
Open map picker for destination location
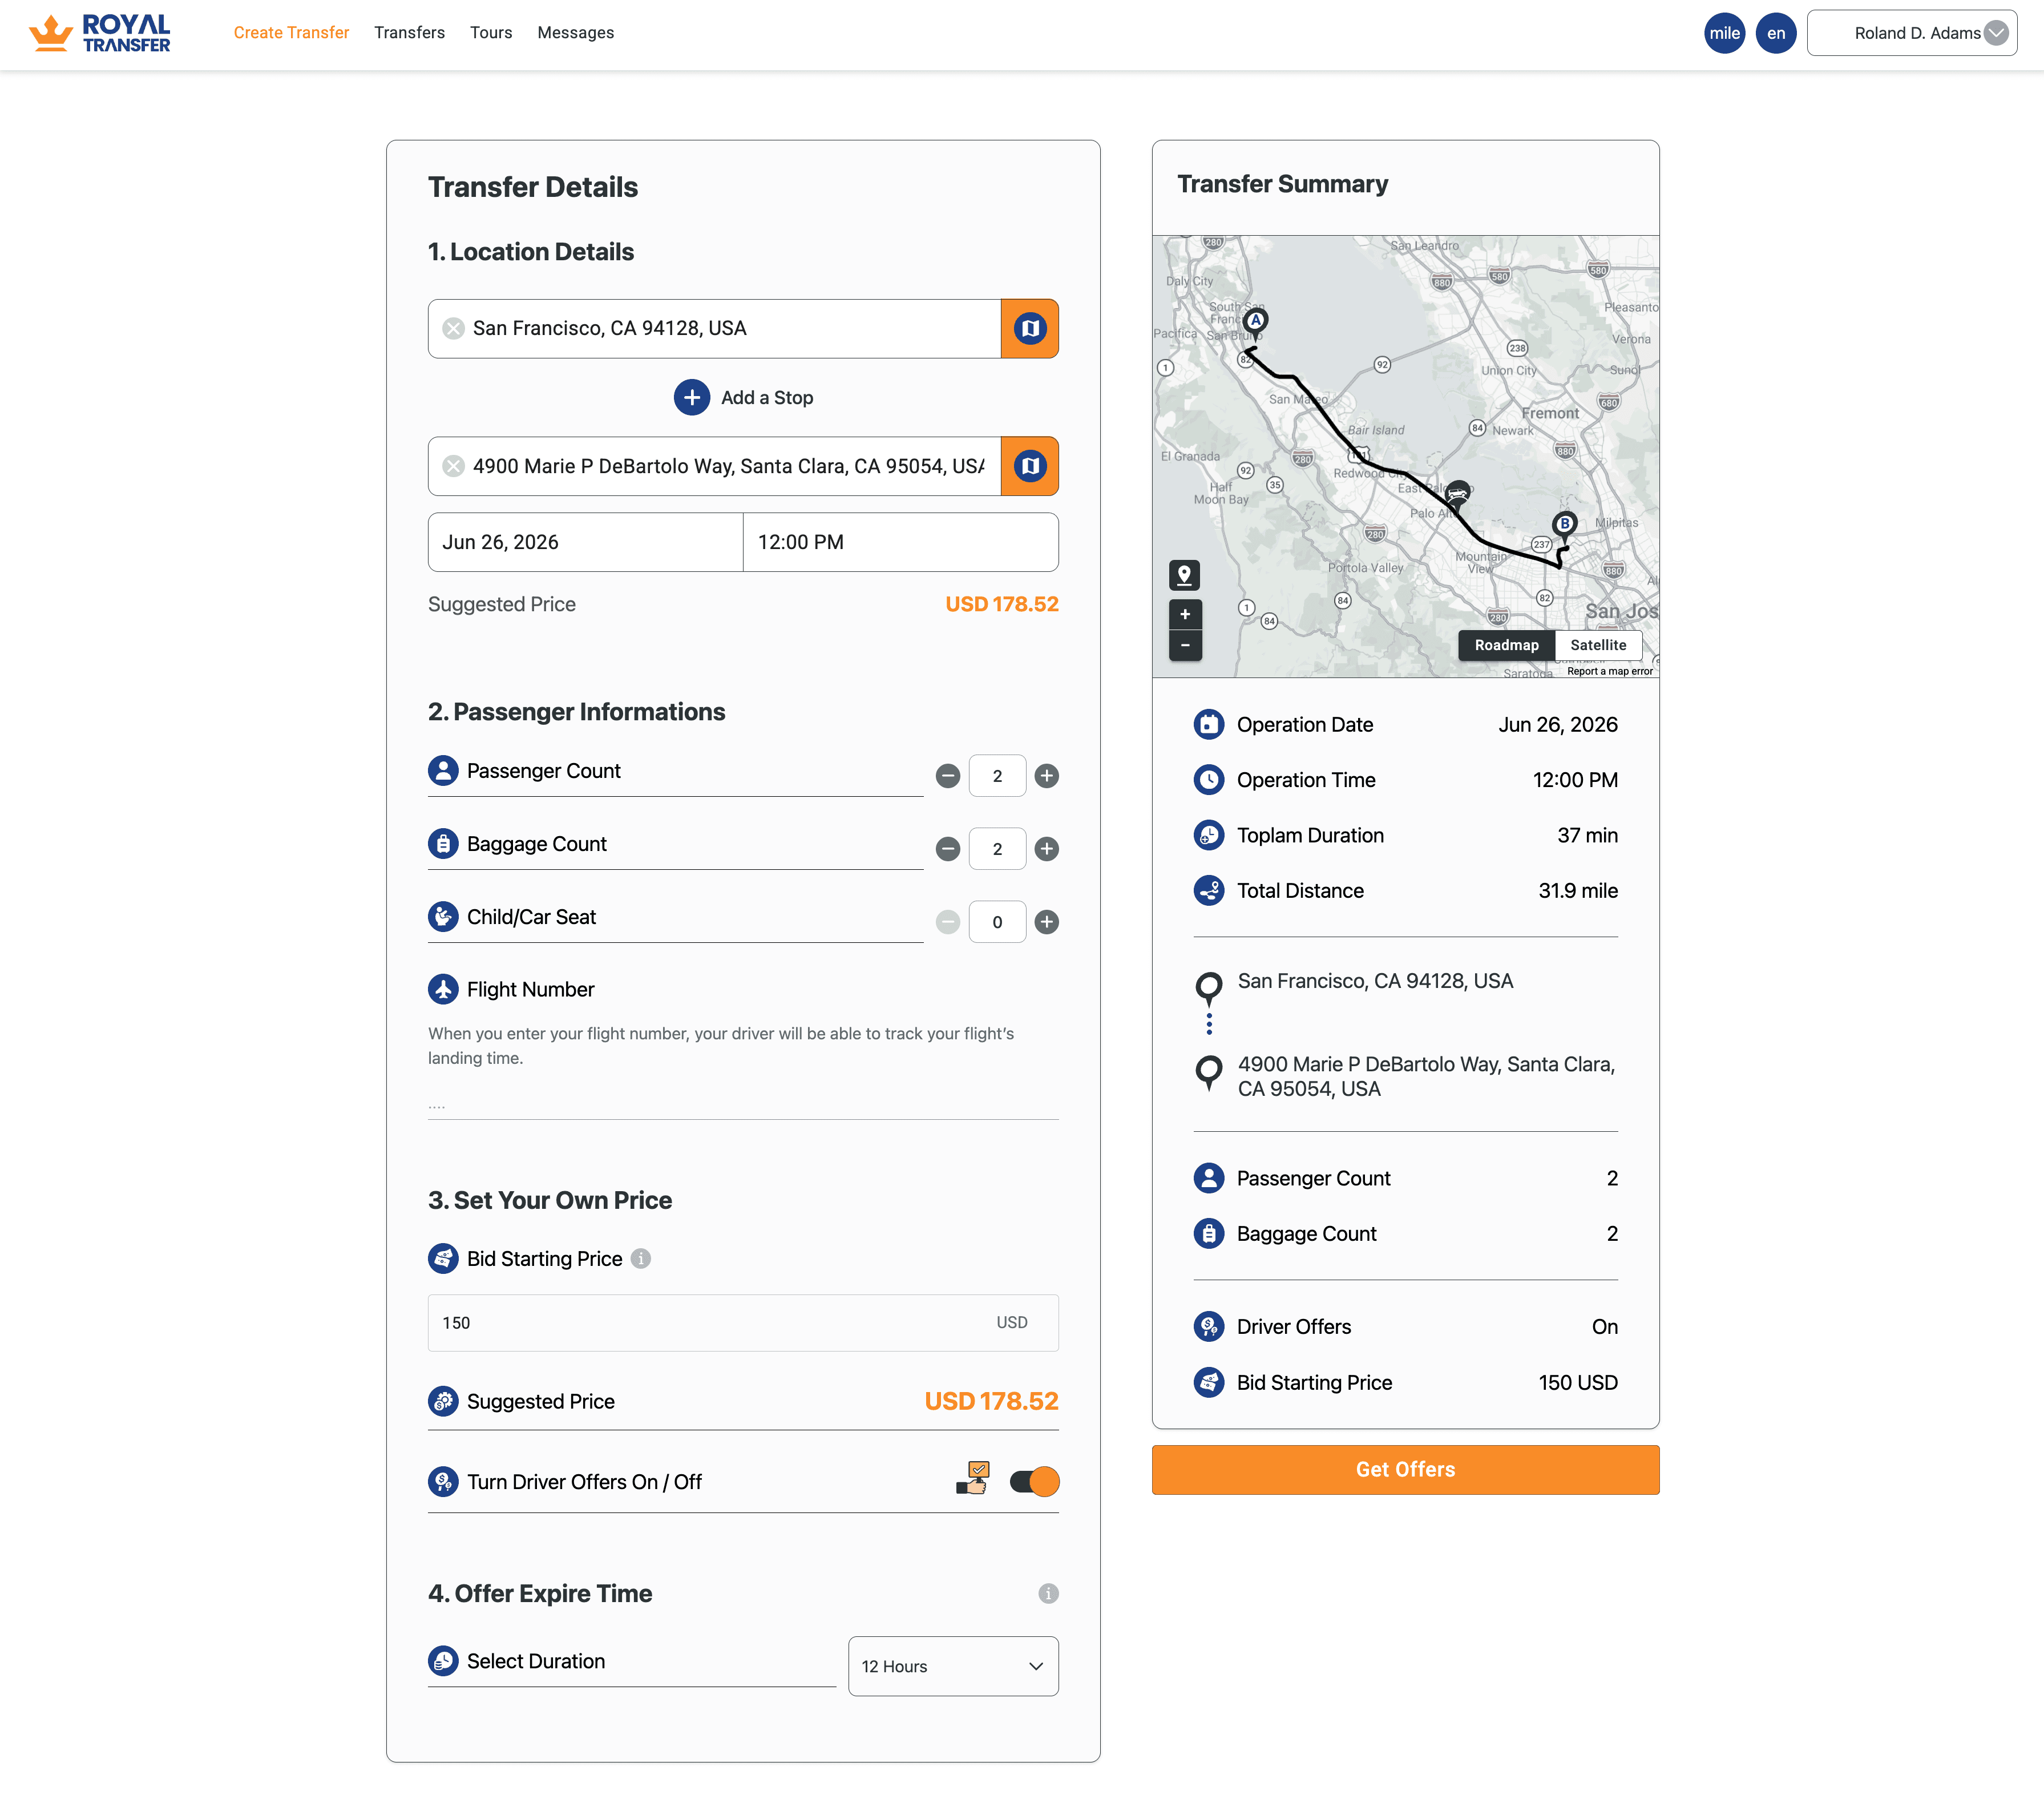tap(1029, 466)
